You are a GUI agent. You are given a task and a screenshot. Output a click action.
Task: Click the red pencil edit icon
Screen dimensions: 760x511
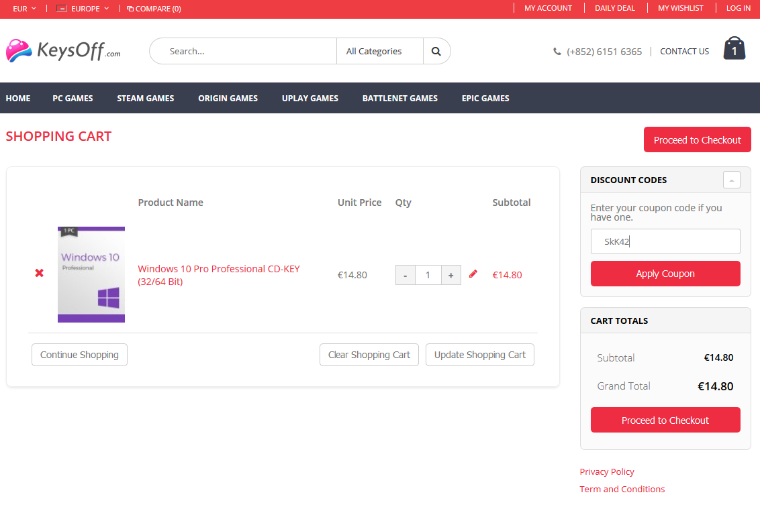click(x=473, y=274)
